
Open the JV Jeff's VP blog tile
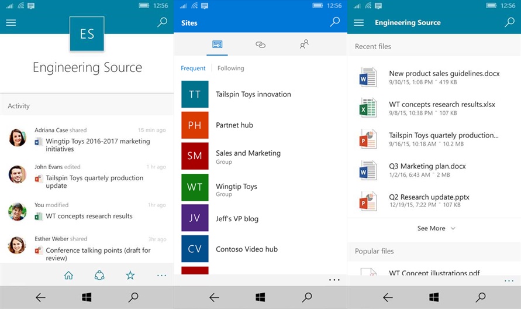point(195,218)
